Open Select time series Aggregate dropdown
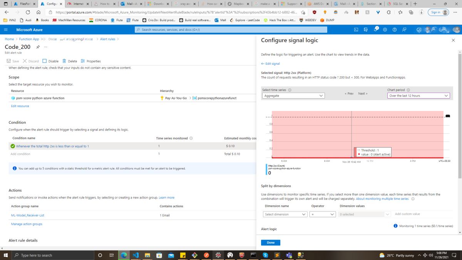 [293, 96]
